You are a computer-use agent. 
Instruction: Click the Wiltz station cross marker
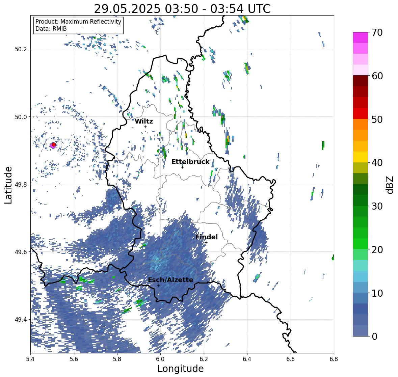click(145, 127)
